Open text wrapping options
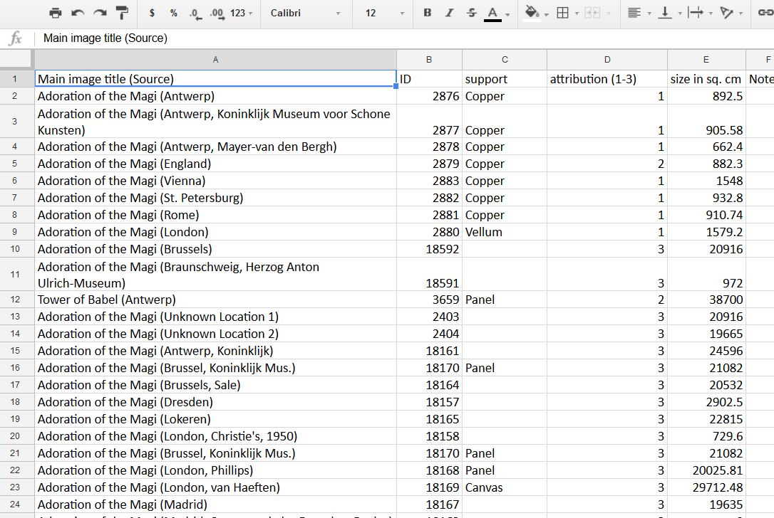 tap(696, 13)
